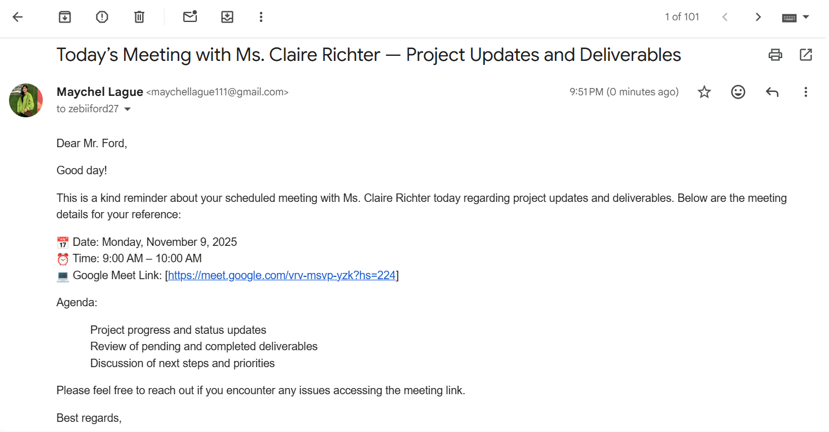
Task: Go back to the inbox list
Action: click(18, 17)
